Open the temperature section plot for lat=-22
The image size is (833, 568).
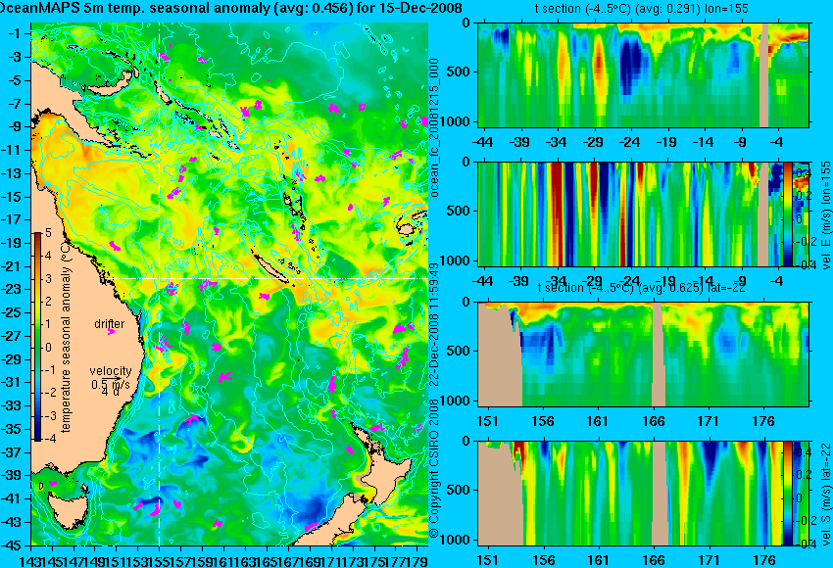coord(643,355)
